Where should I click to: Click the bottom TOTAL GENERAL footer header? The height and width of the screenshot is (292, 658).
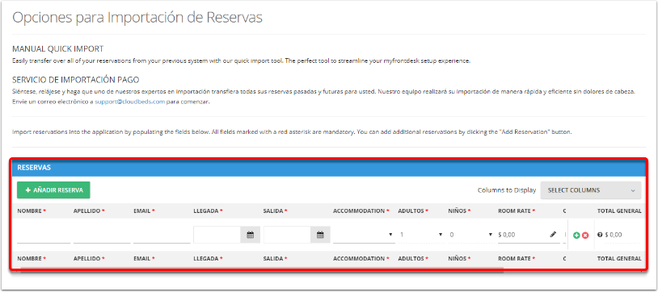tap(619, 258)
